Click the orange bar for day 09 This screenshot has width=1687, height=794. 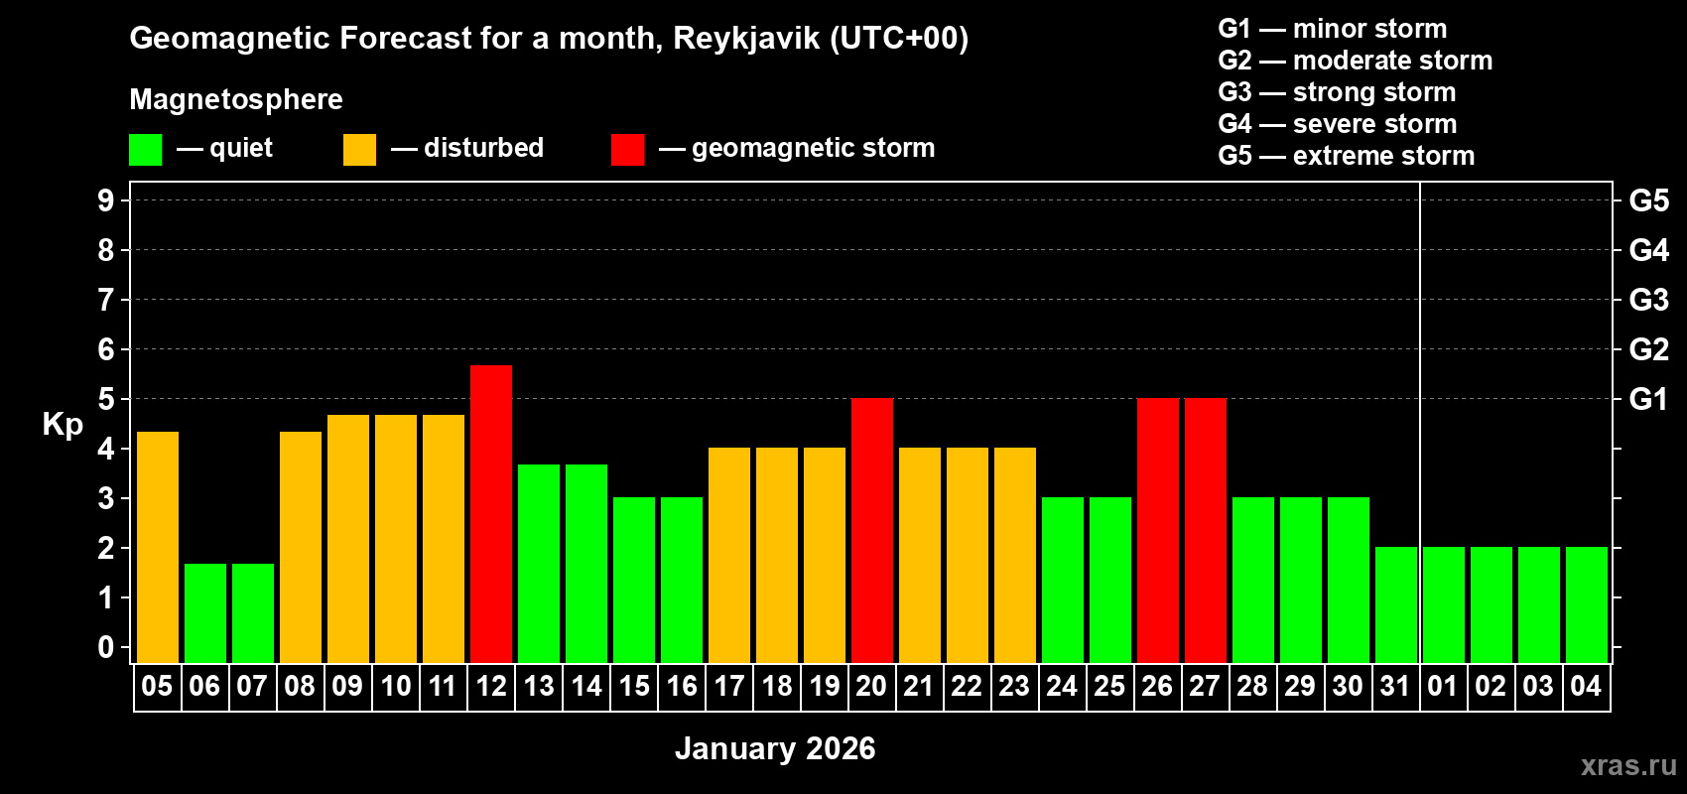[348, 539]
